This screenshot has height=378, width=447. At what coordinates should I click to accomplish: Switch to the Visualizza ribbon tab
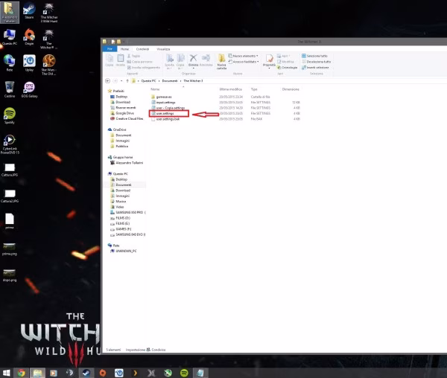pos(163,49)
